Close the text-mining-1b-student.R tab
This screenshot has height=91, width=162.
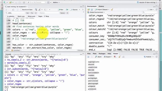(27, 7)
